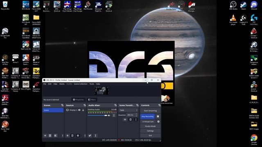Screen dimensions: 262x147
Task: Click the Exit button in Controls
Action: [150, 136]
